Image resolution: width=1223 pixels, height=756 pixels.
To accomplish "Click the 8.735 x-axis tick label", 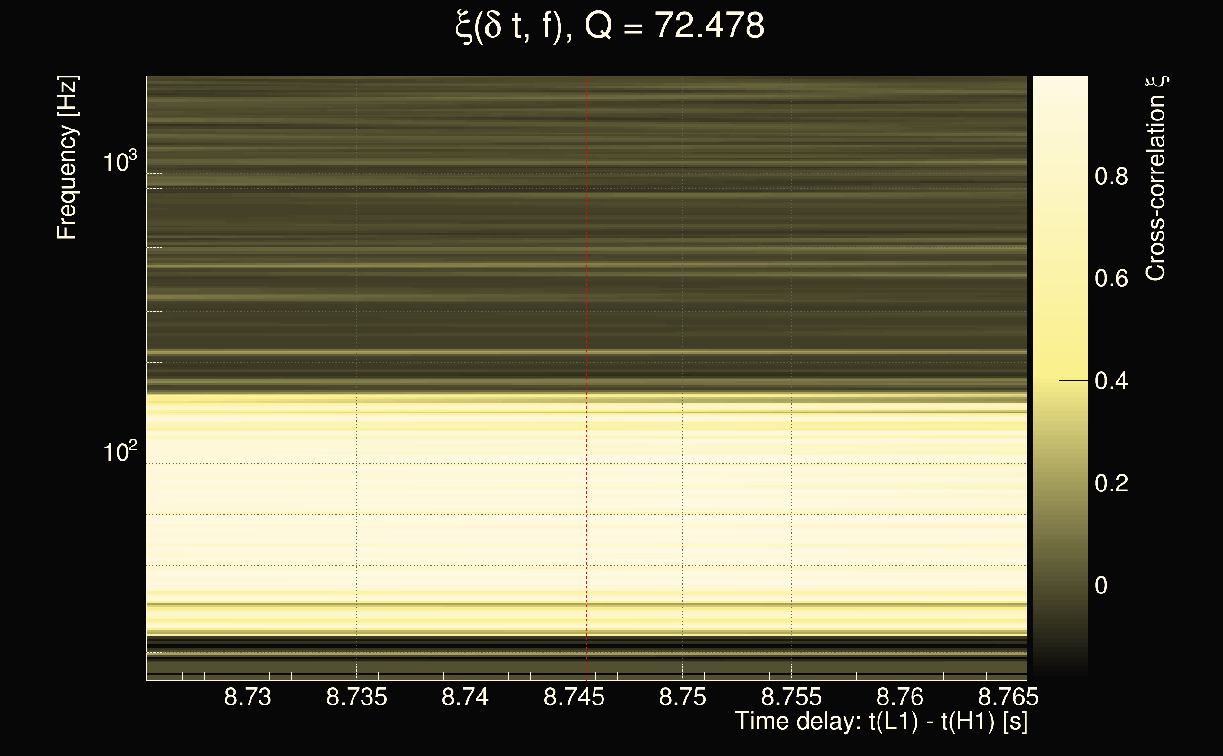I will [356, 697].
